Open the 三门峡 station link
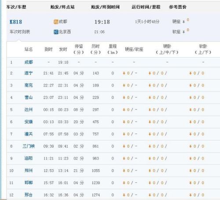This screenshot has height=200, width=220. click(x=29, y=146)
